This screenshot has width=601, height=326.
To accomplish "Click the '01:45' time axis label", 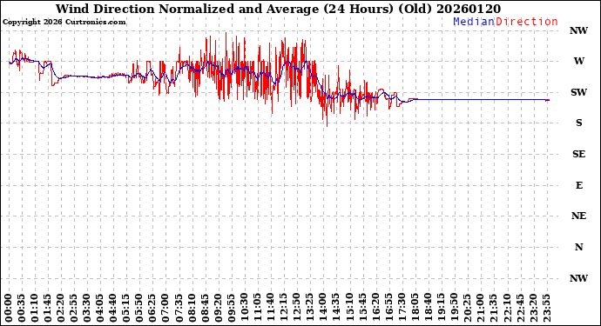I will [x=48, y=308].
